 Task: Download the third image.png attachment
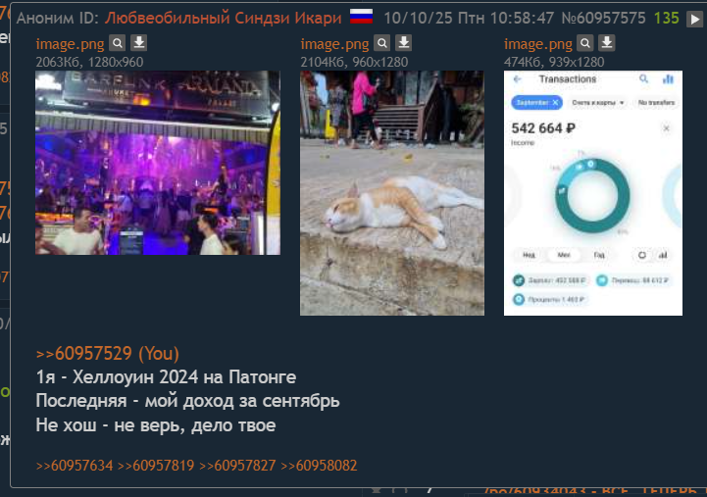607,43
